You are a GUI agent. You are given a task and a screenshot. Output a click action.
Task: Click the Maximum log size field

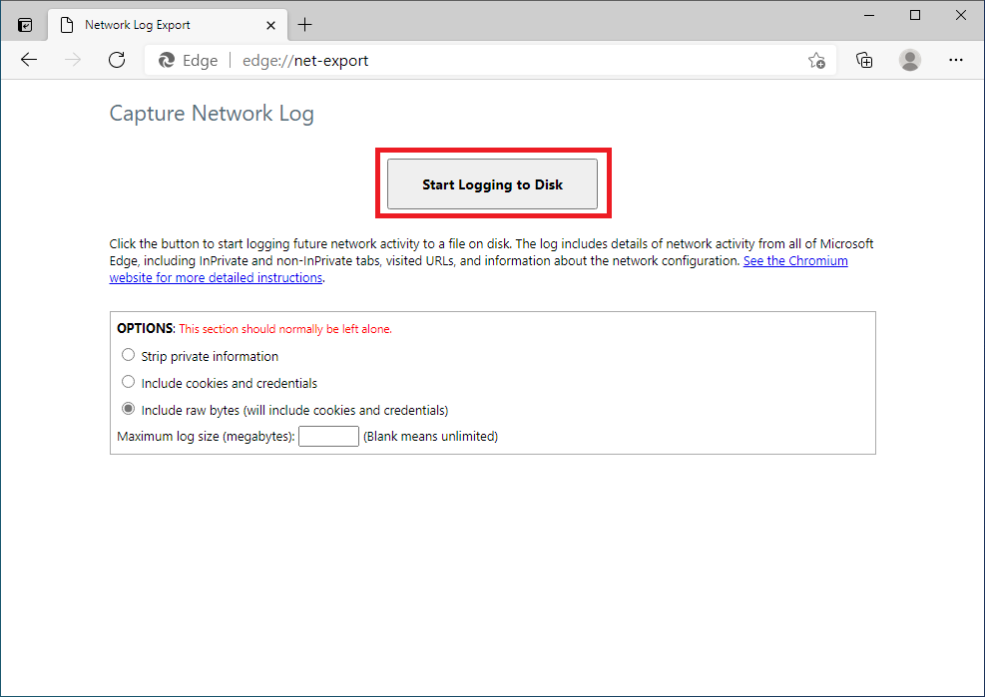click(328, 436)
